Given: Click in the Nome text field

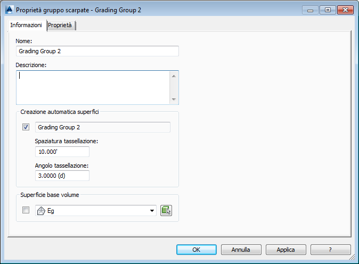Looking at the screenshot, I should coord(97,51).
